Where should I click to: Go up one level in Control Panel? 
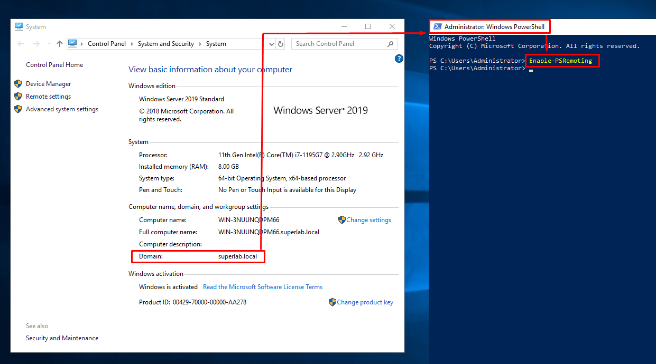pyautogui.click(x=60, y=44)
